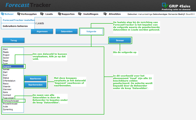Click the checkmark icon beside Leads
This screenshot has height=120, width=196.
42,14
